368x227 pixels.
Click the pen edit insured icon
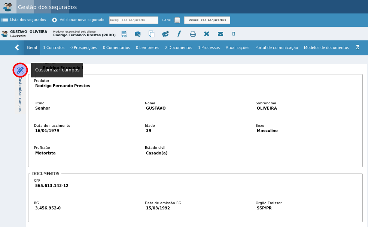[x=179, y=34]
